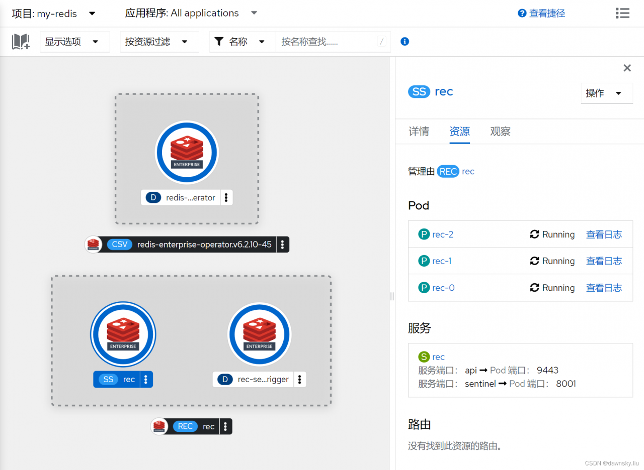Click the REC badge on the rec group label
This screenshot has height=470, width=644.
[x=185, y=426]
